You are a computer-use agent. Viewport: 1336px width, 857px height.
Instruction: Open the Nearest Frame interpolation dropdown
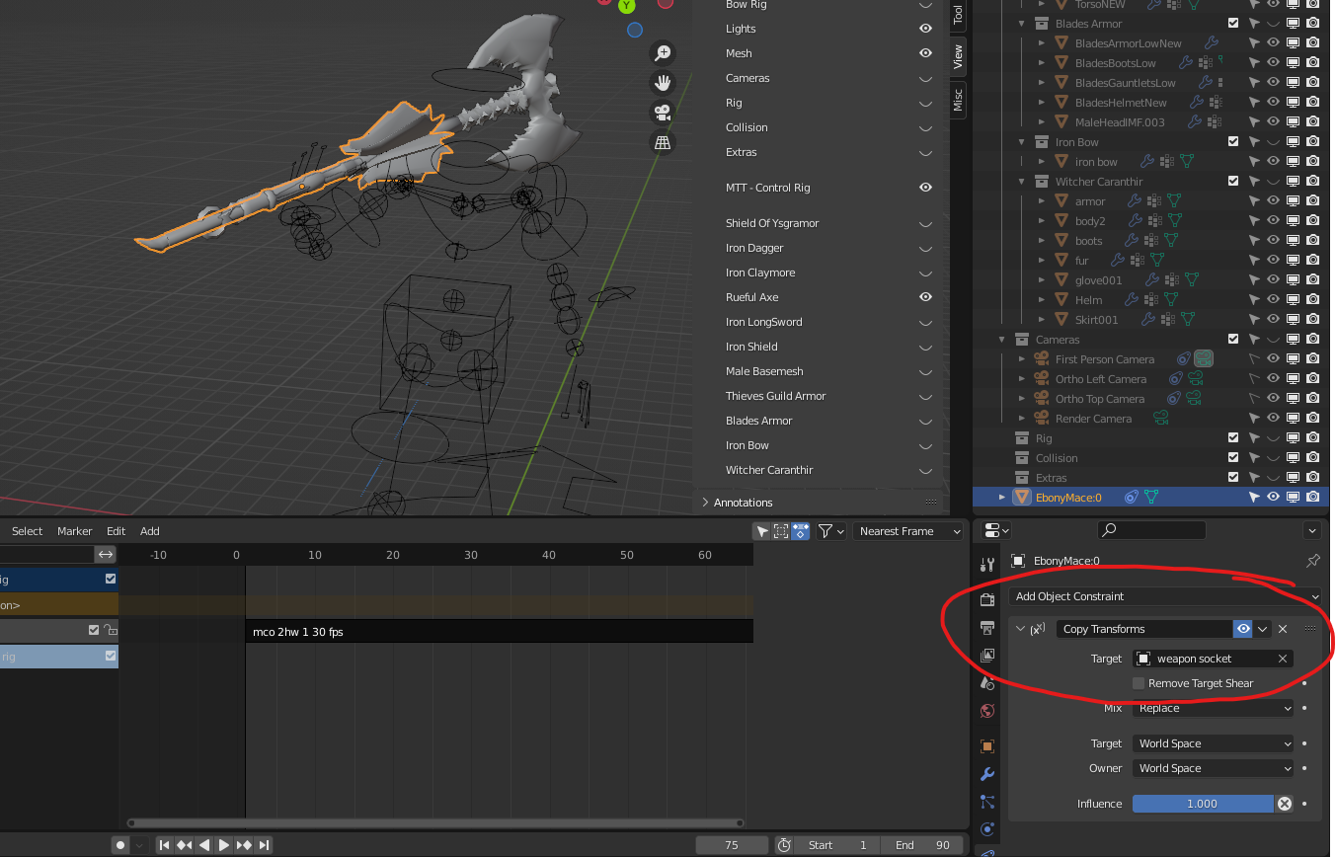(x=907, y=531)
